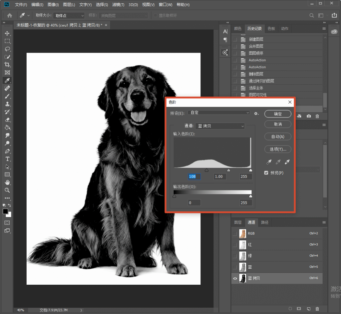Open the 预设 preset dropdown in Levels
Viewport: 341px width, 314px height.
tap(218, 113)
